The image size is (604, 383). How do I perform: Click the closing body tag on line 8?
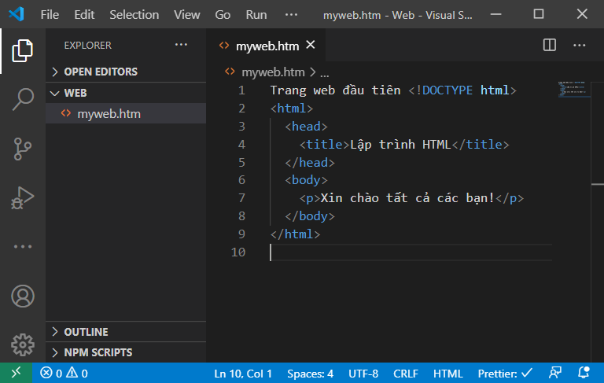click(310, 216)
